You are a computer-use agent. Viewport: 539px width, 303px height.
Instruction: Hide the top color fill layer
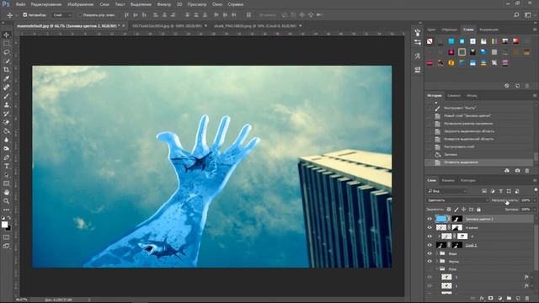pos(430,219)
